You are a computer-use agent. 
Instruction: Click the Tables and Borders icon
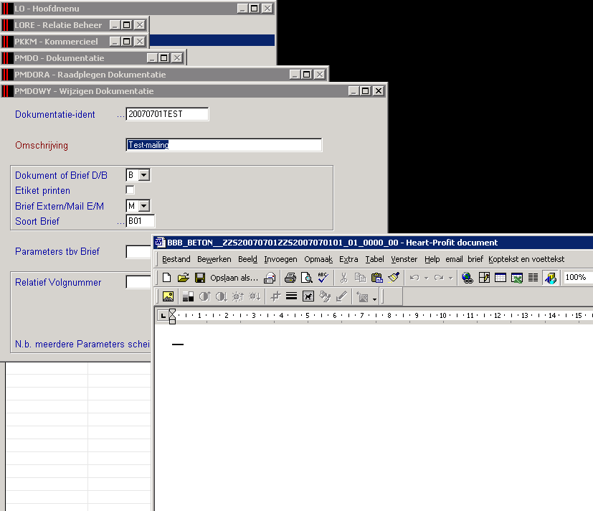coord(484,278)
